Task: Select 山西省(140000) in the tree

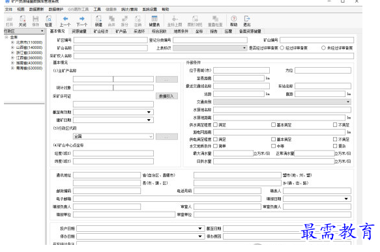Action: click(29, 48)
